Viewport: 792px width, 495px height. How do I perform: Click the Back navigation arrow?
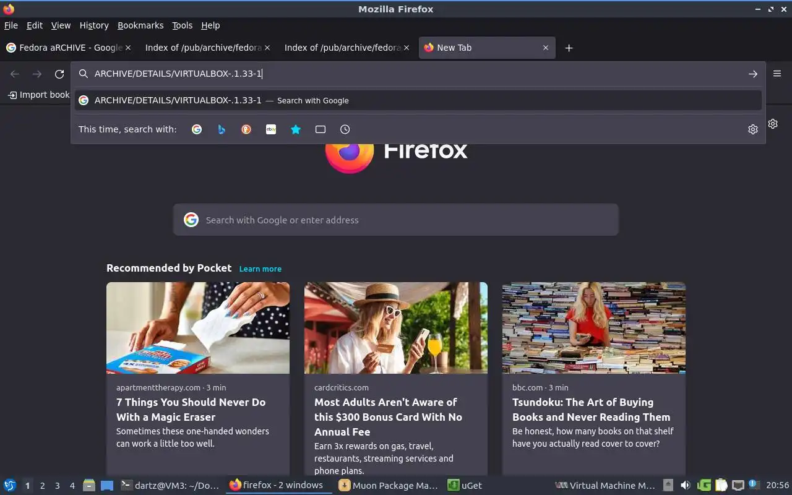tap(15, 74)
